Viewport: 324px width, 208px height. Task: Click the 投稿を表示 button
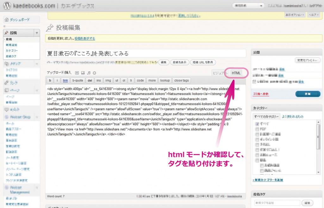point(180,62)
